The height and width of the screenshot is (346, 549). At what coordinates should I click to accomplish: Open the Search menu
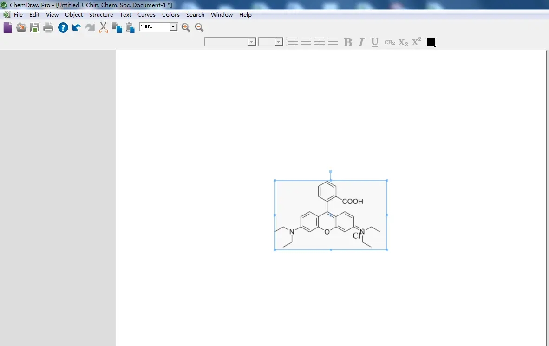[195, 14]
